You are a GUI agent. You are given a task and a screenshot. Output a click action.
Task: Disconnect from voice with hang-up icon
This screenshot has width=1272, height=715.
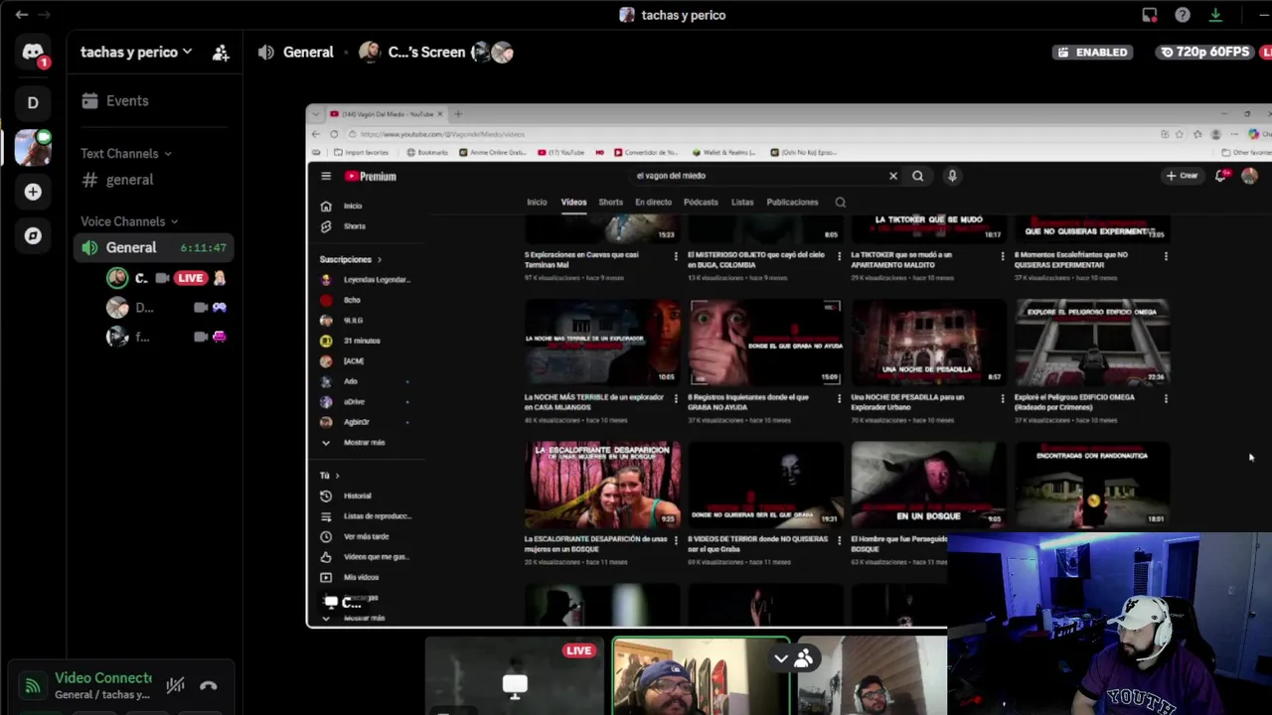coord(209,685)
